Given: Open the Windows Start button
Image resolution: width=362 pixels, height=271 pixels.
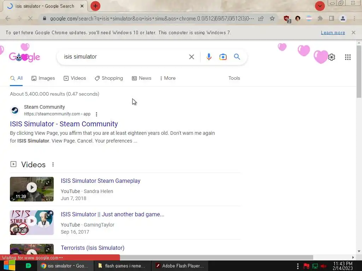Looking at the screenshot, I should (x=10, y=265).
